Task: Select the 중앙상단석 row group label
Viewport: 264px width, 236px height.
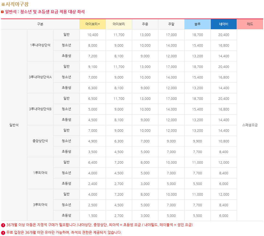Action: point(40,141)
